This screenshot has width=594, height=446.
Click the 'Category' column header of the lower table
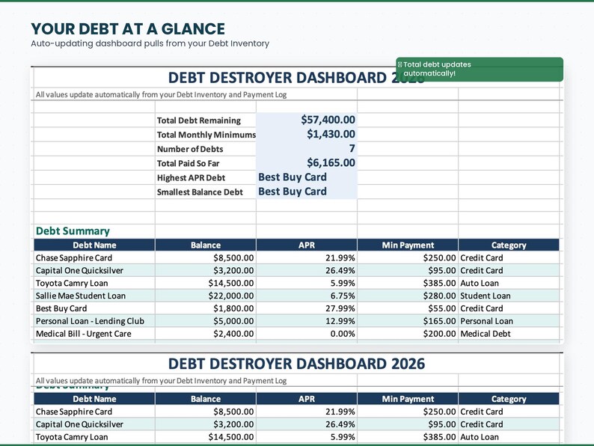click(x=509, y=399)
